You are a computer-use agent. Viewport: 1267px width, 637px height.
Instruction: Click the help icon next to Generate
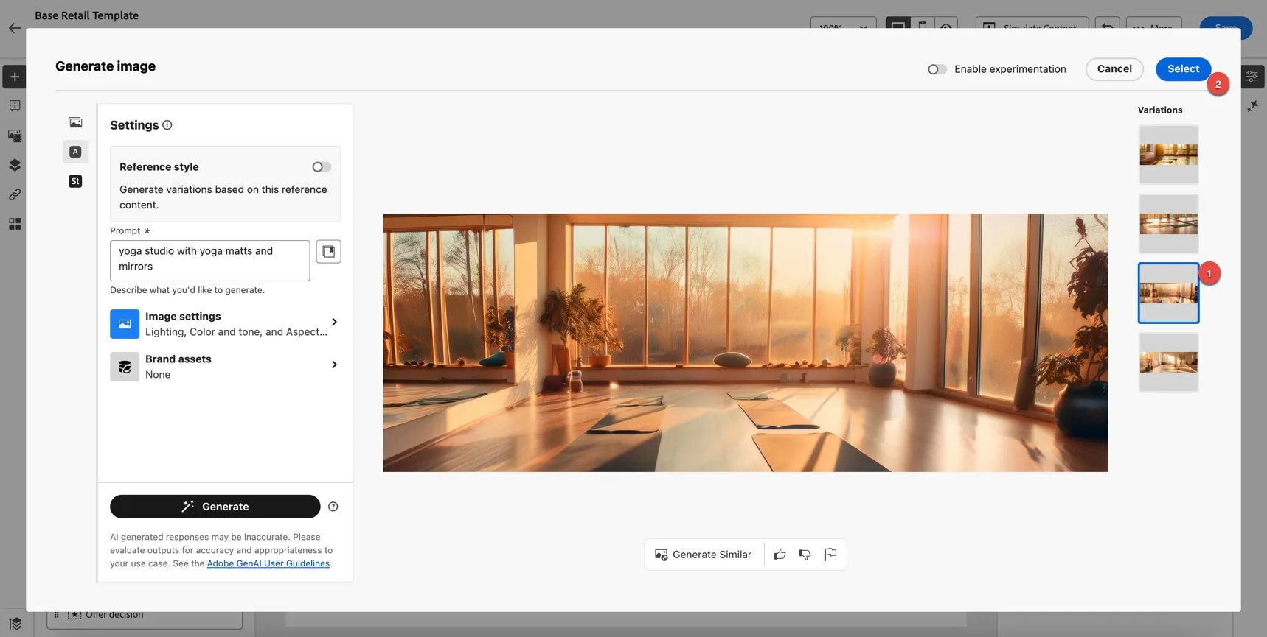click(x=333, y=507)
